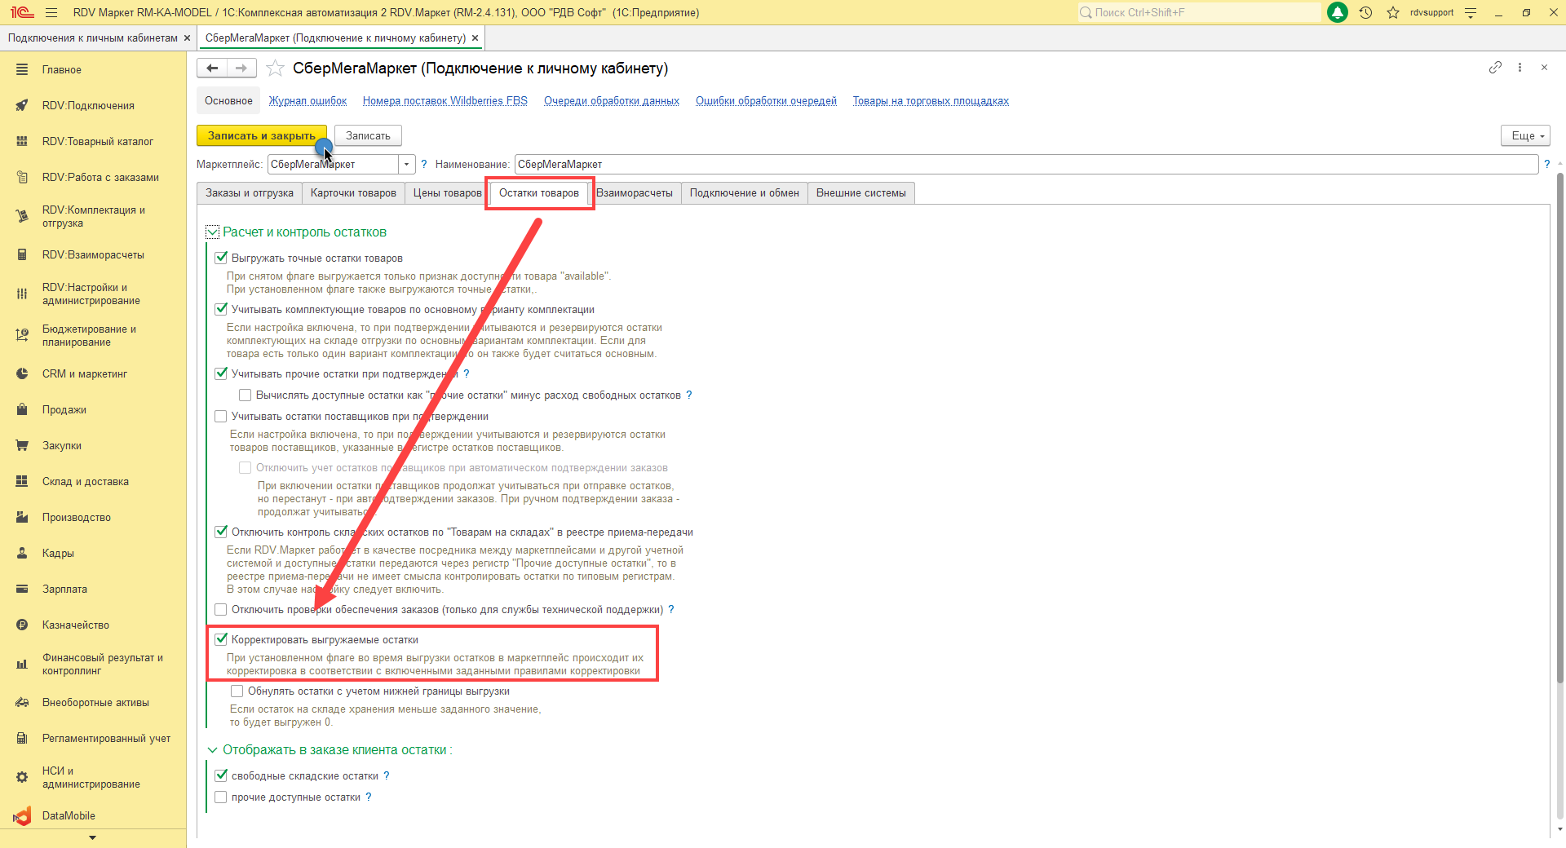Image resolution: width=1566 pixels, height=848 pixels.
Task: Check 'прочие доступные остатки' checkbox
Action: pyautogui.click(x=221, y=797)
